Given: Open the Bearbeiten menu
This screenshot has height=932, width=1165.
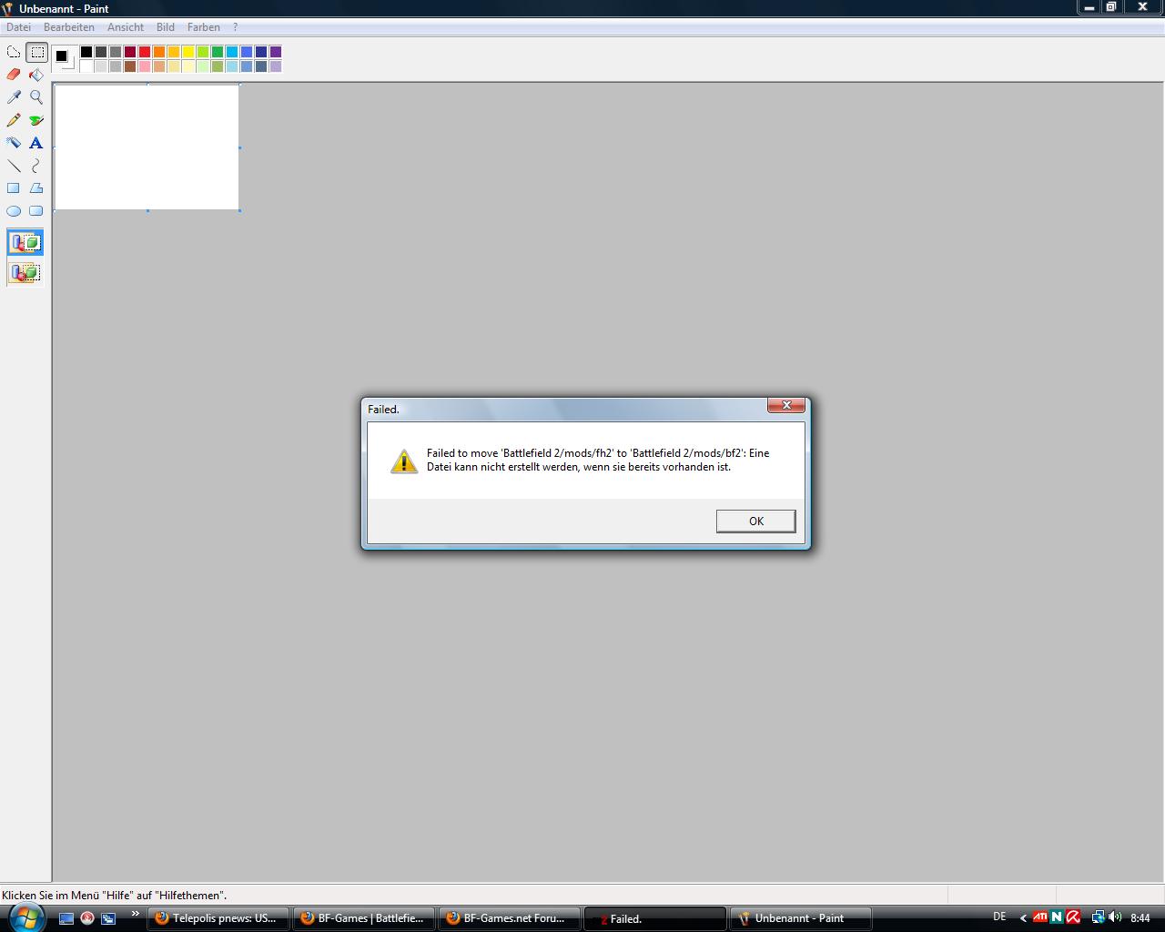Looking at the screenshot, I should point(69,27).
